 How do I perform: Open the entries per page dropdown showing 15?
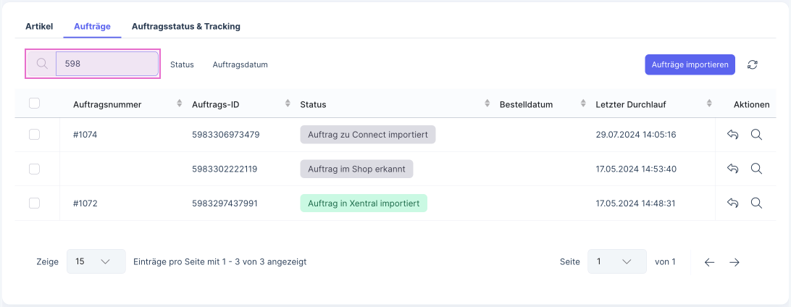(x=96, y=261)
